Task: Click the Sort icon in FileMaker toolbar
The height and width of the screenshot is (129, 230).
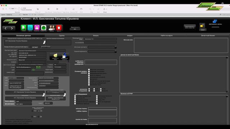Action: (98, 9)
